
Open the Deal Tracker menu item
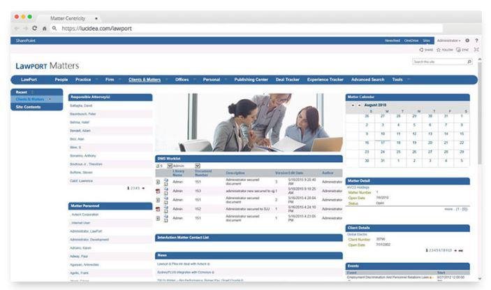(x=289, y=80)
